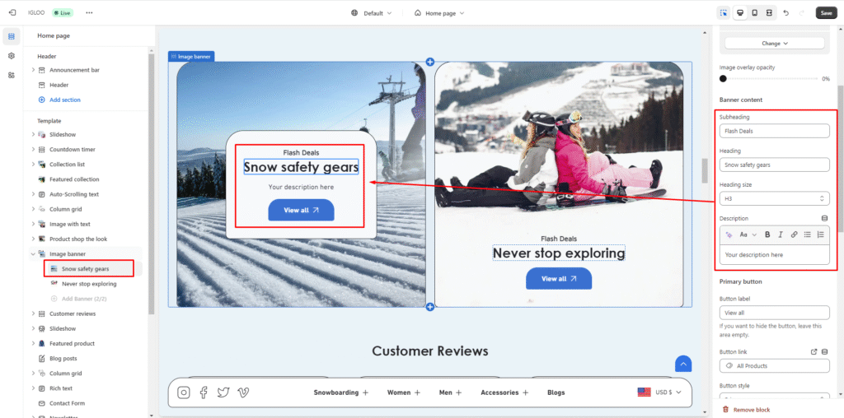Insert link in Description editor
Screen dimensions: 844x418
(x=794, y=235)
